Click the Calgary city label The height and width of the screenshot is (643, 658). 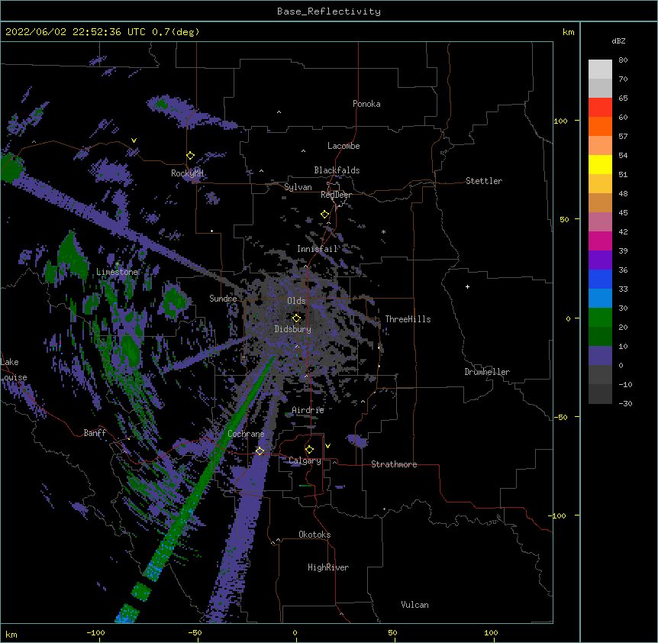[305, 460]
